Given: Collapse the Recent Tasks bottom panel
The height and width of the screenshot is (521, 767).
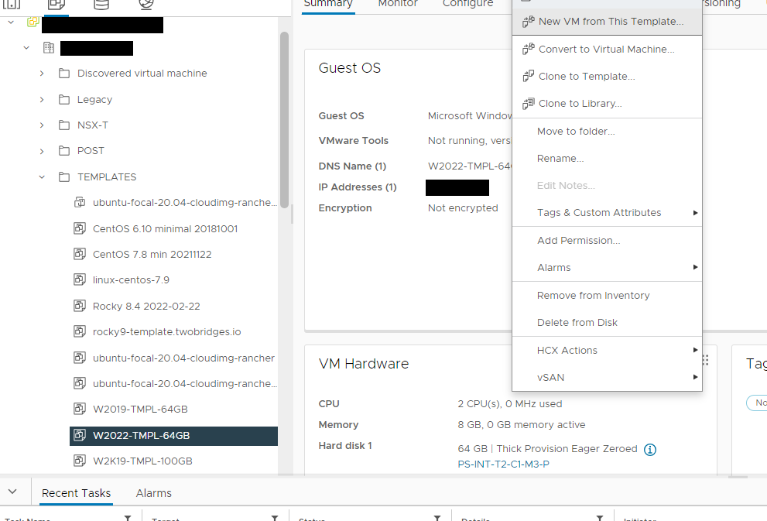Looking at the screenshot, I should pyautogui.click(x=12, y=492).
